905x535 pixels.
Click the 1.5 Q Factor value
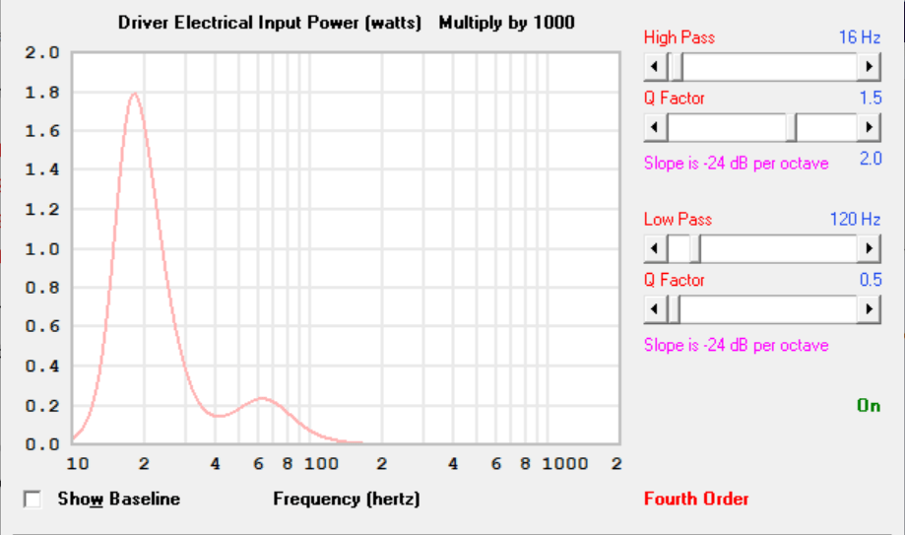(871, 99)
